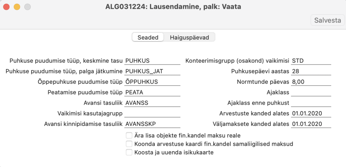Click the Puhkusepäevi aastas field
This screenshot has width=346, height=167.
pos(311,71)
